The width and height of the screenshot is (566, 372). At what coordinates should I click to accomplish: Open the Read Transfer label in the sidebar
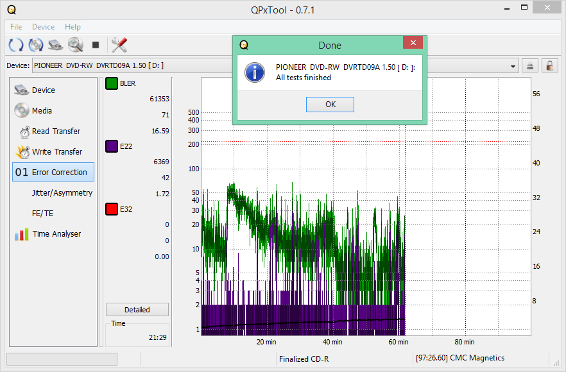56,131
